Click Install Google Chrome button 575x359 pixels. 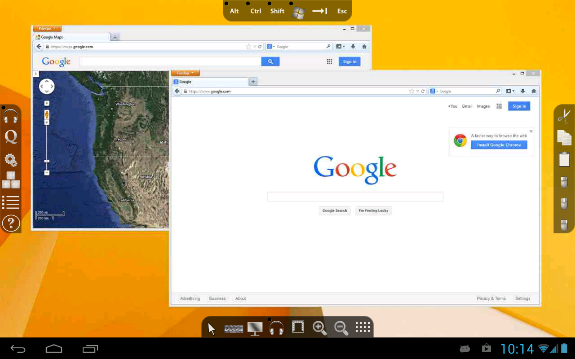click(x=499, y=145)
